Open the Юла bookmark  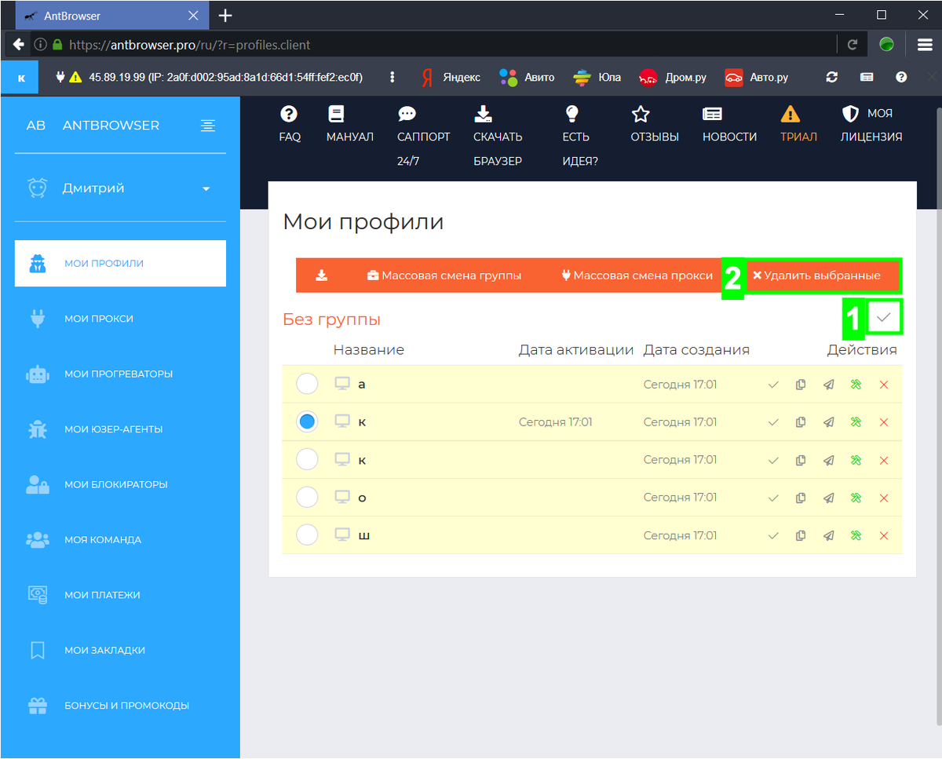click(x=597, y=77)
